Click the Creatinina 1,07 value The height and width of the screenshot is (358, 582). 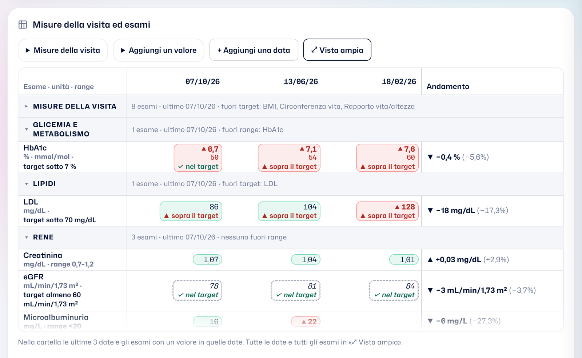tap(207, 259)
